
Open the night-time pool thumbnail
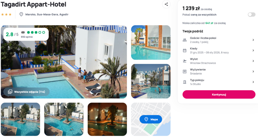tap(107, 119)
